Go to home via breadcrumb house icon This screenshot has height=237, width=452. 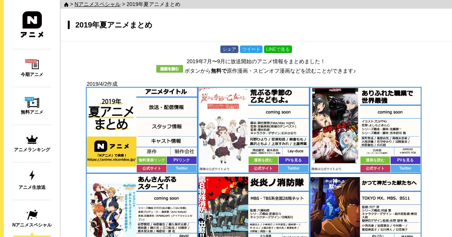coord(66,5)
